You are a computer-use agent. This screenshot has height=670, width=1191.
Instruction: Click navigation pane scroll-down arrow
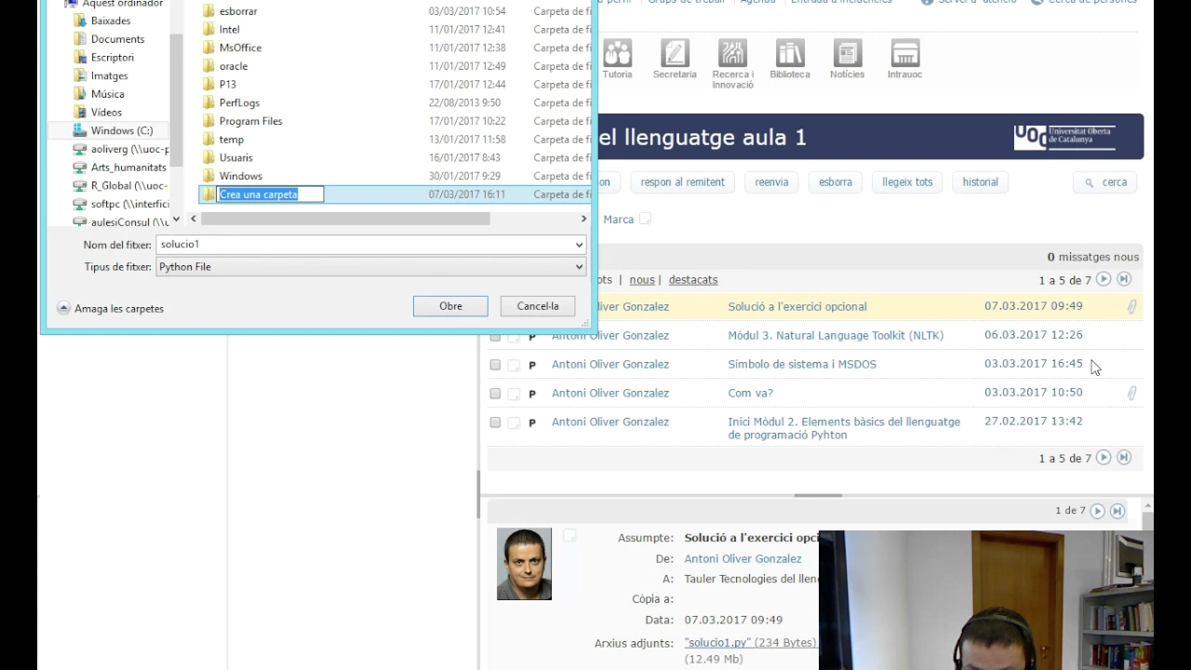(x=176, y=219)
